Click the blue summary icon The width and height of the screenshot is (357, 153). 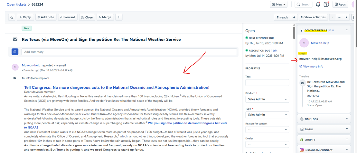[x=15, y=52]
